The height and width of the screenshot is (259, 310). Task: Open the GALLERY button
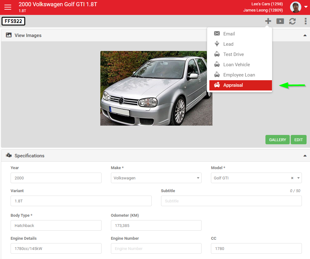(277, 140)
